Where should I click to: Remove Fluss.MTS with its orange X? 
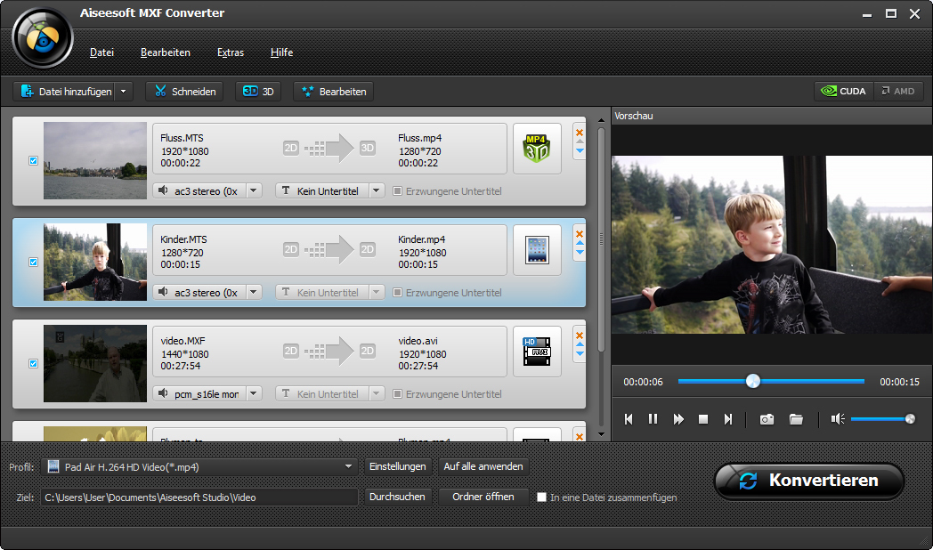(x=580, y=132)
